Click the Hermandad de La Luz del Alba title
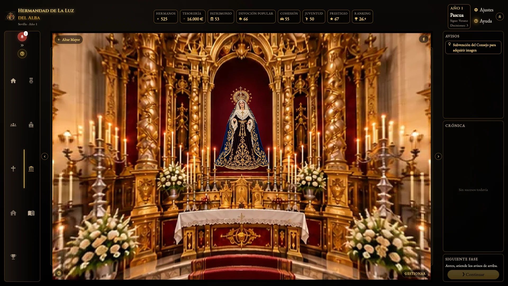Screen dimensions: 508x286 46,14
